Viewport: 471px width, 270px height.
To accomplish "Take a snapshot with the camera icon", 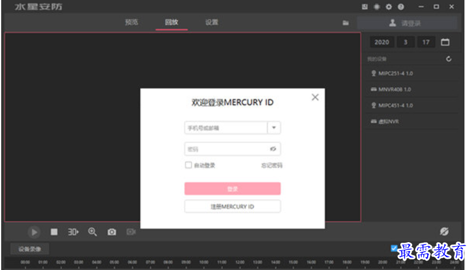I will tap(112, 232).
